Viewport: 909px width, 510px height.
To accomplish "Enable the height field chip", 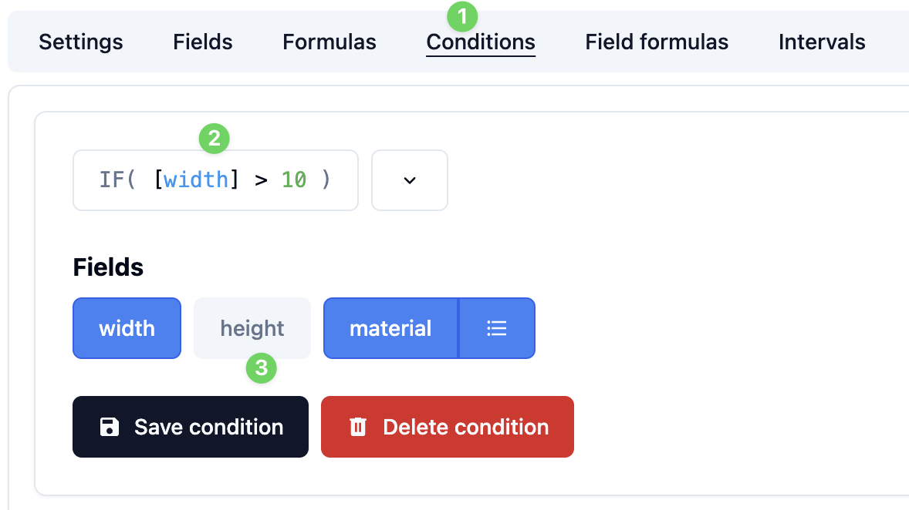I will [x=252, y=328].
